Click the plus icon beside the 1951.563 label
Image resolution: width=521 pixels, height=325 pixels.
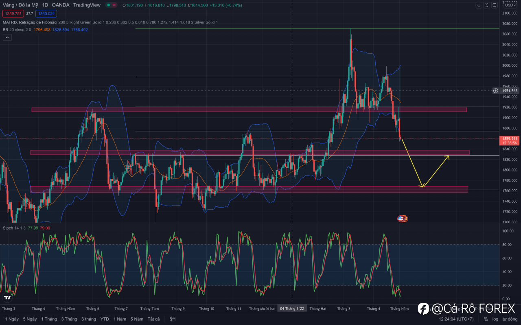(x=495, y=91)
